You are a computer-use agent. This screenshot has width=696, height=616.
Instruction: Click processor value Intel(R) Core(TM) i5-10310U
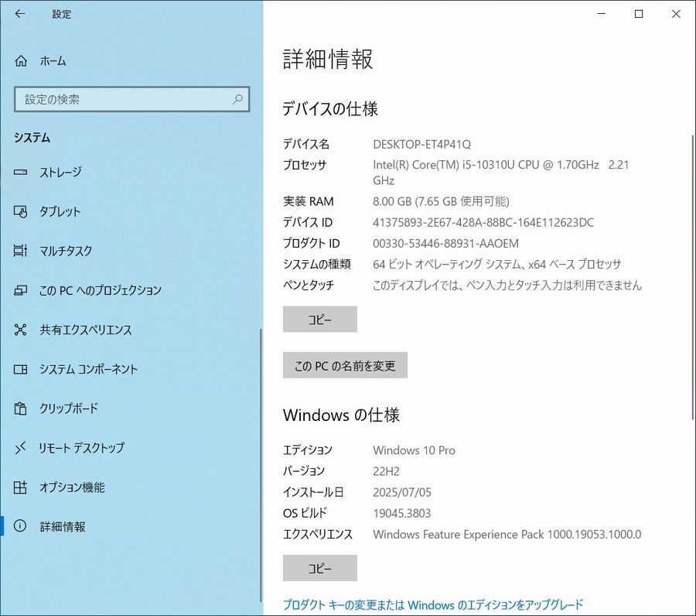point(500,173)
